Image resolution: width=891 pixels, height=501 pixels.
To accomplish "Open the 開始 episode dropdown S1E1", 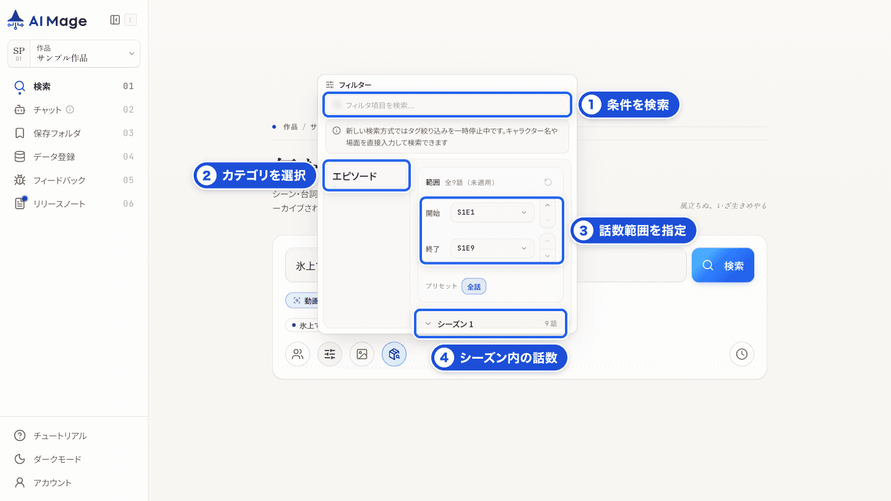I will click(x=492, y=212).
